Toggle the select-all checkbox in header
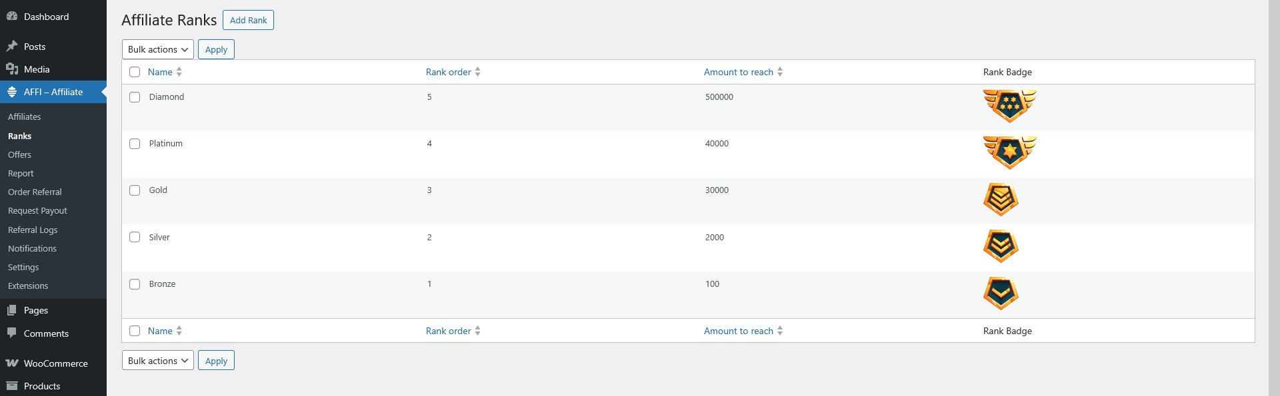Screen dimensions: 1280x396 coord(135,72)
